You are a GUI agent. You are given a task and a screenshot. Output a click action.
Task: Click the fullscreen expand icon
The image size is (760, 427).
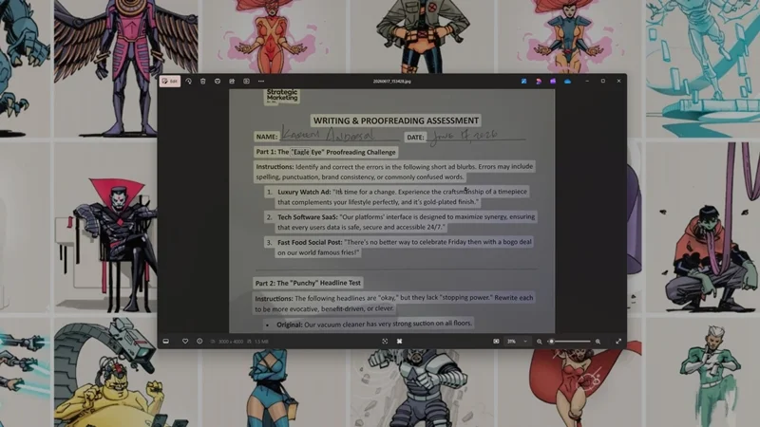(618, 342)
